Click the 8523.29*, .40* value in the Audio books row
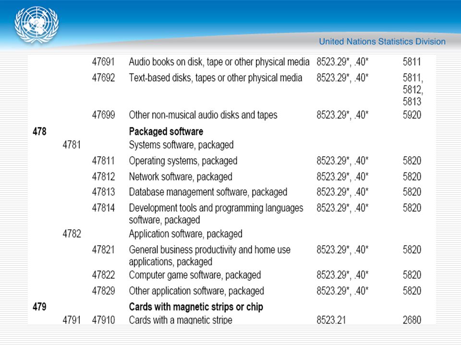This screenshot has height=346, width=461. tap(342, 62)
